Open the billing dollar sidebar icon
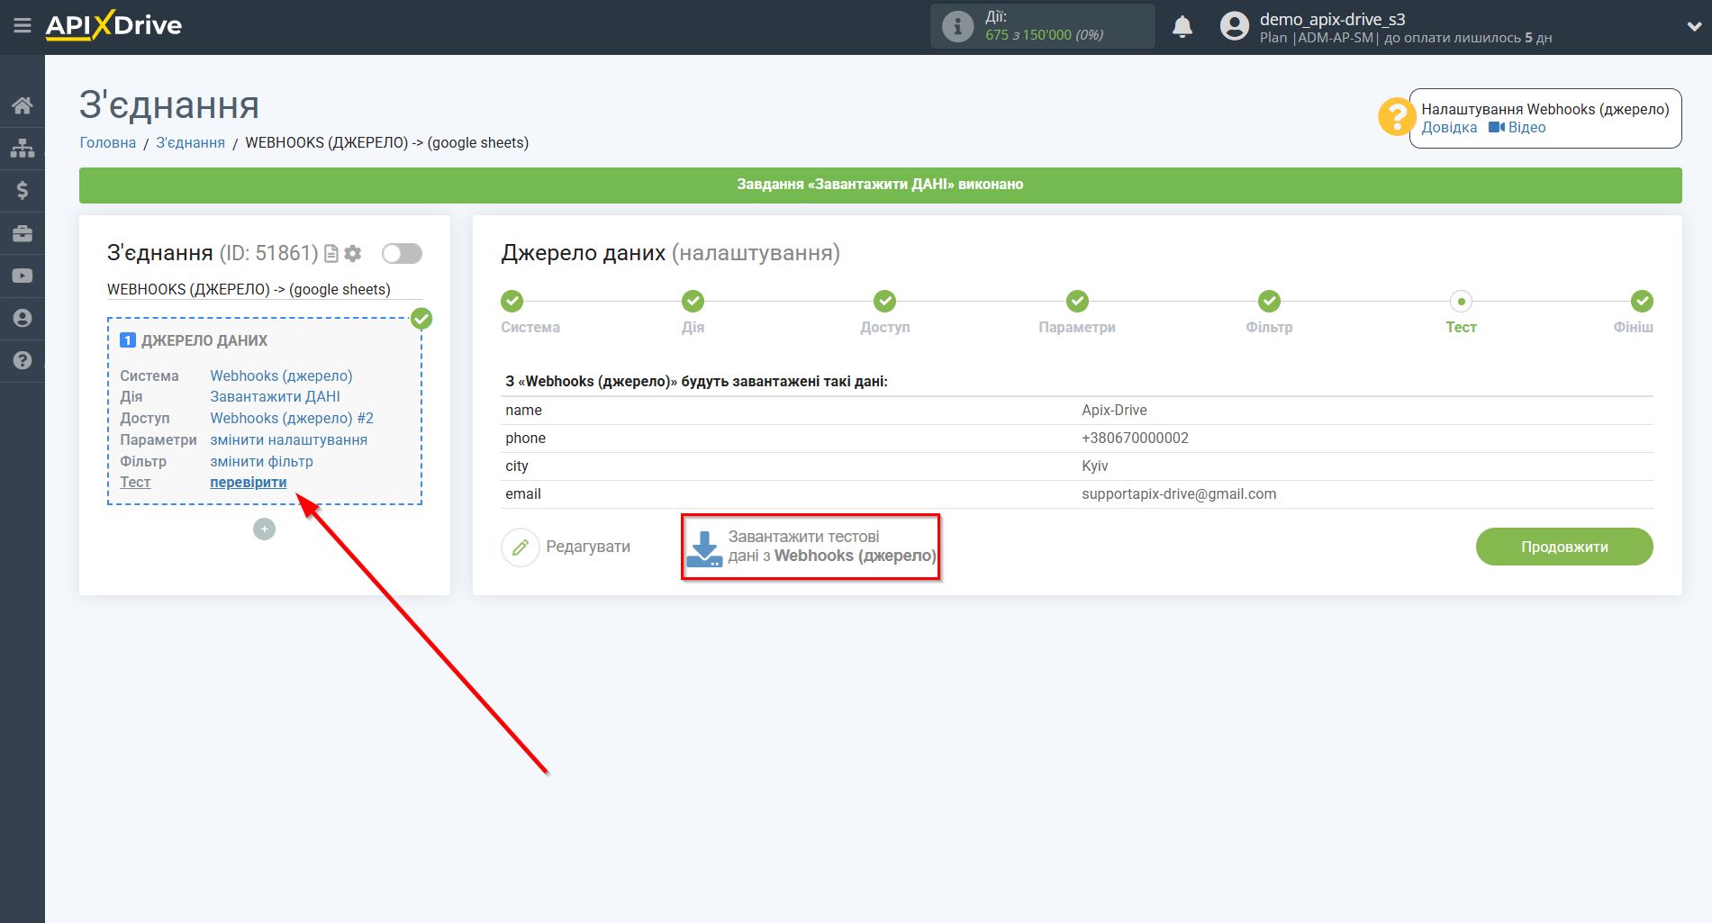Screen dimensions: 1712x923 [x=23, y=190]
